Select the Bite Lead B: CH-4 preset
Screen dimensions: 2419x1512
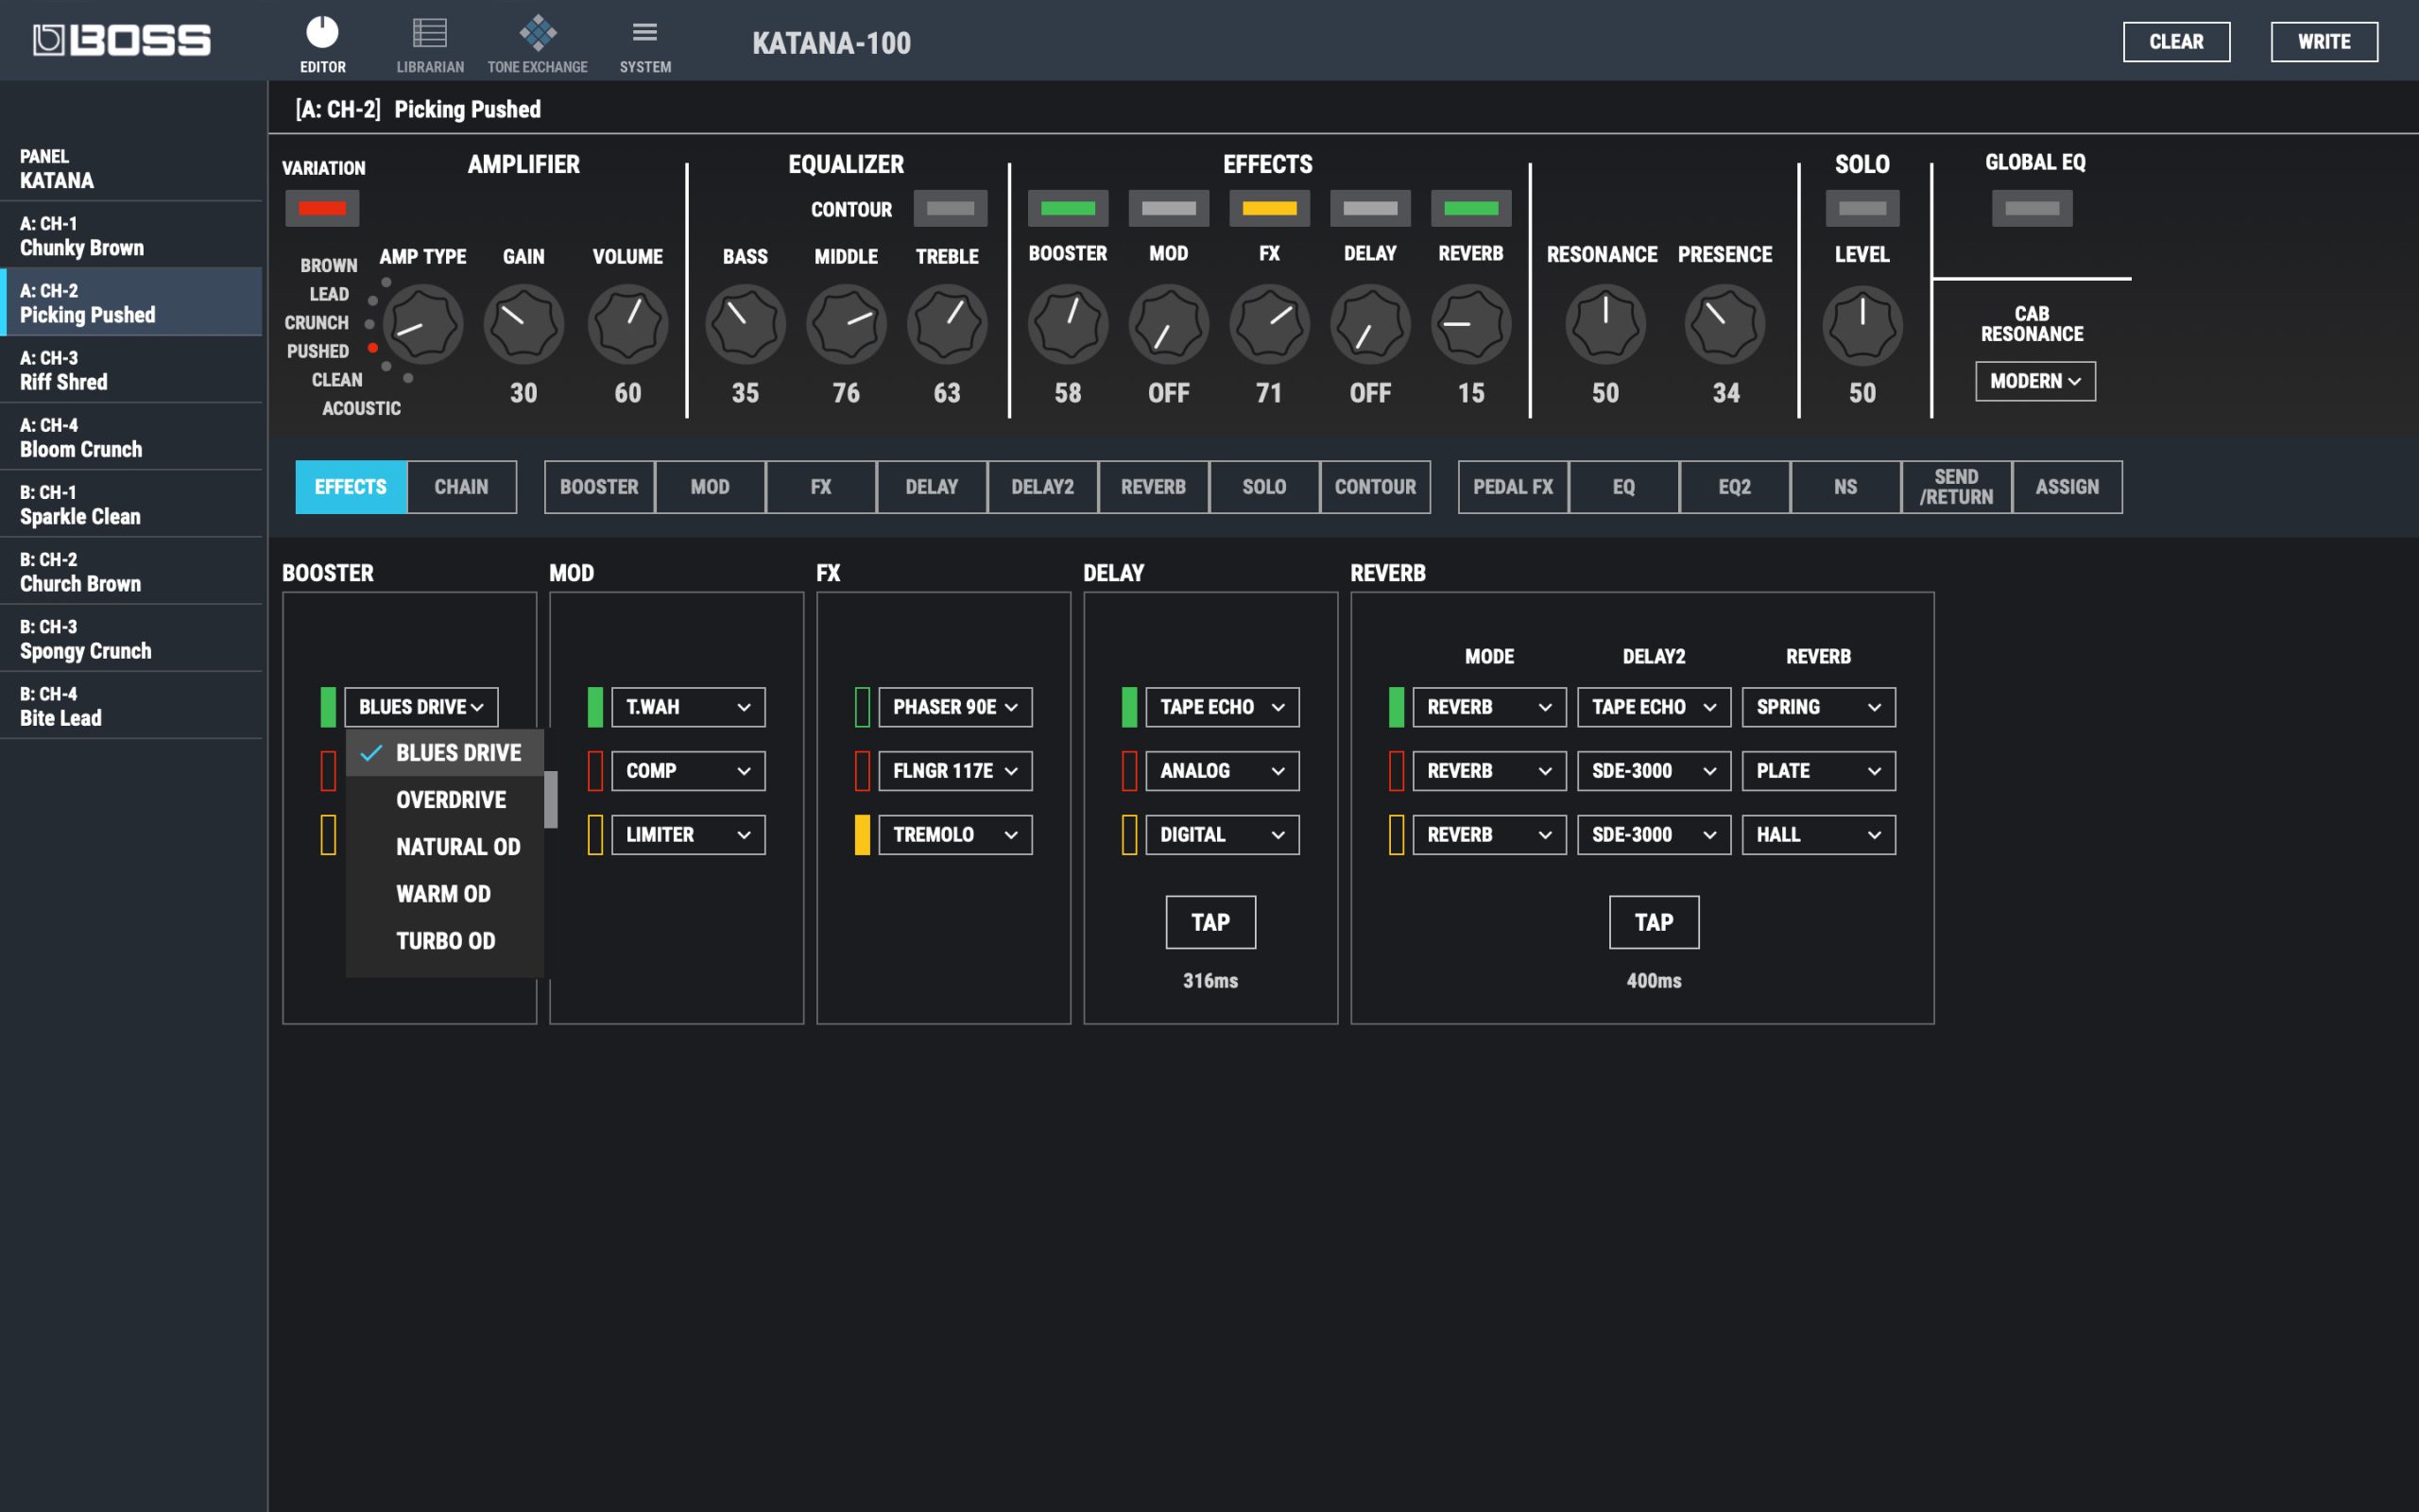click(x=131, y=706)
